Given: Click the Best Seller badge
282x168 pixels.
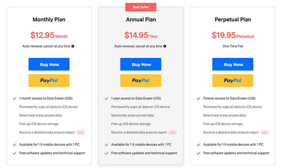Looking at the screenshot, I should tap(141, 7).
